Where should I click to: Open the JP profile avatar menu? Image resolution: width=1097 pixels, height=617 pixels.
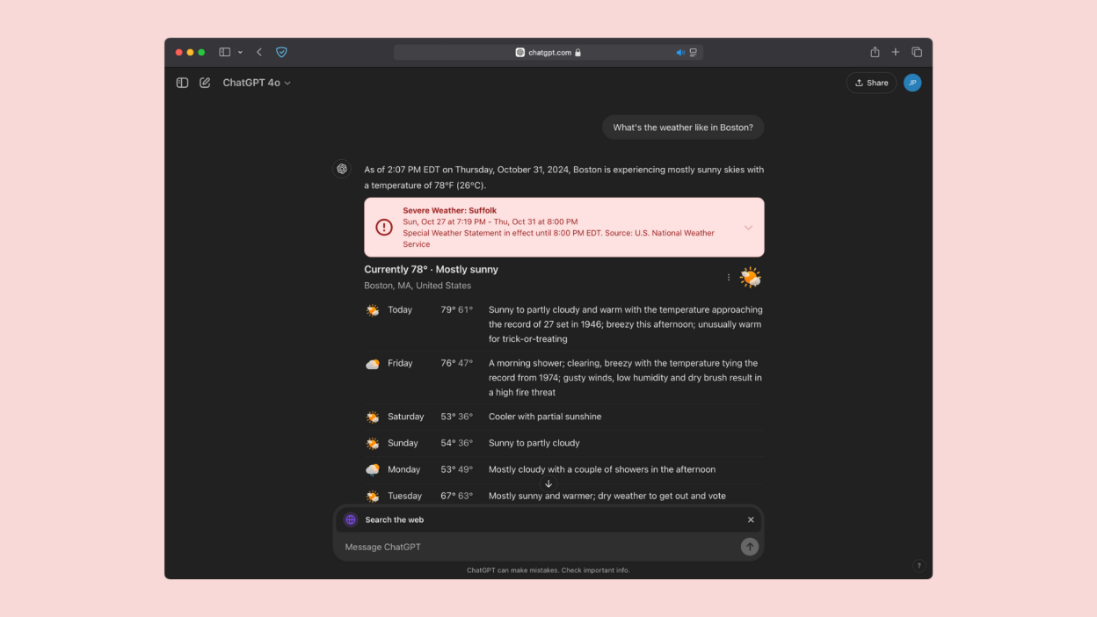tap(912, 83)
